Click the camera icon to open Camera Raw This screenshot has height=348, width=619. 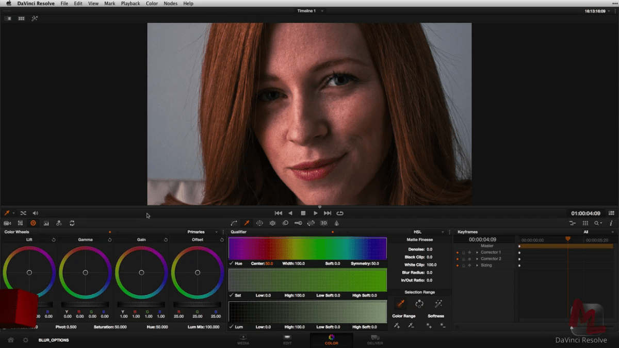click(x=7, y=223)
